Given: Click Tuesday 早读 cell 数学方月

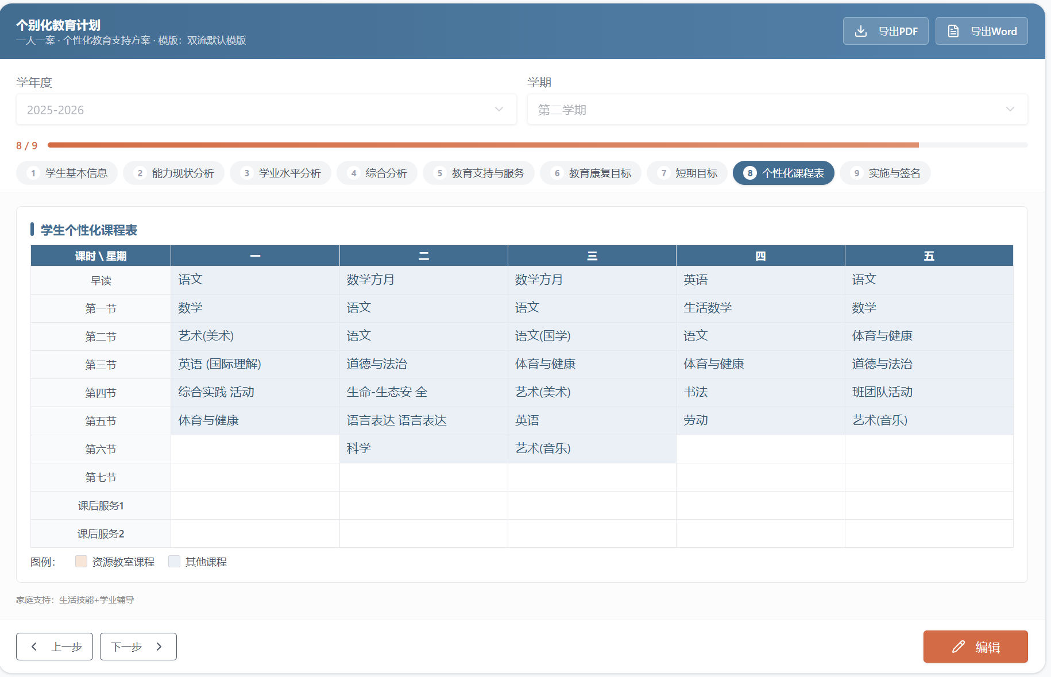Looking at the screenshot, I should 423,280.
